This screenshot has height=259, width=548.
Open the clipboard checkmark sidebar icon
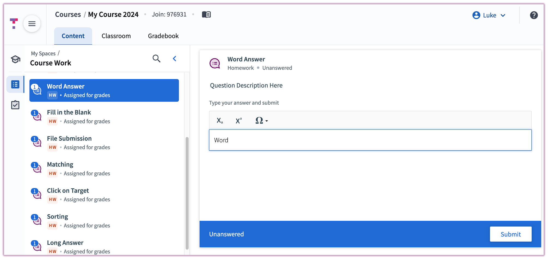coord(15,105)
